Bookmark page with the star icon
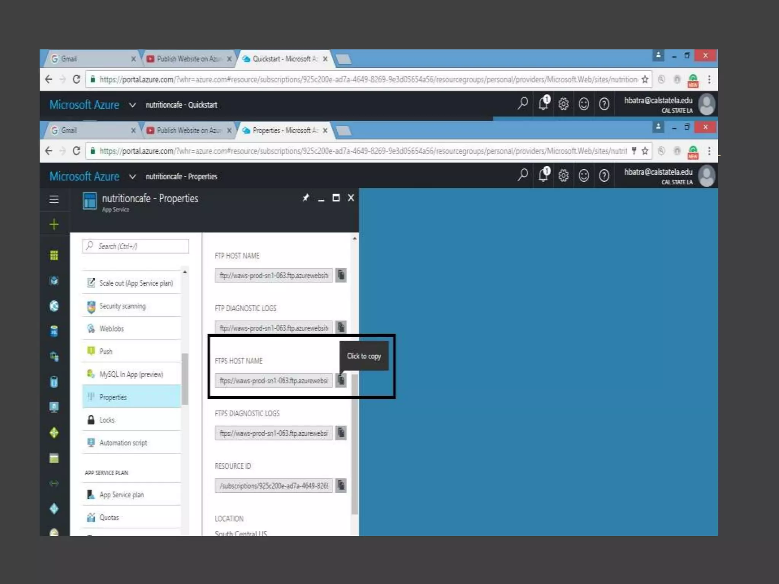This screenshot has height=584, width=779. [x=645, y=151]
